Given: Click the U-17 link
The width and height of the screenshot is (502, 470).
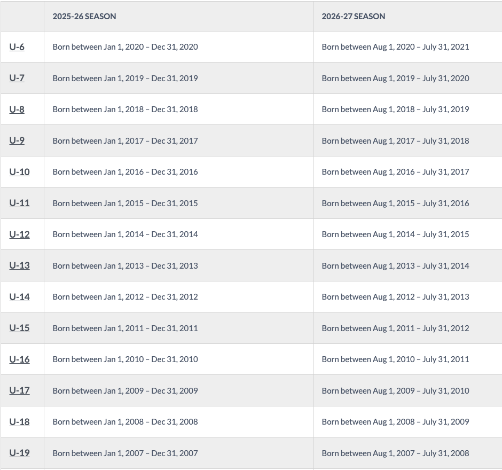Looking at the screenshot, I should [19, 390].
